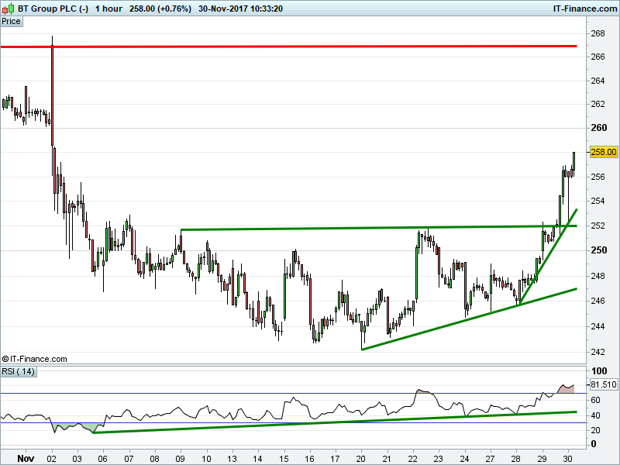This screenshot has height=465, width=620.
Task: Click the 30 date label on time axis
Action: 568,459
